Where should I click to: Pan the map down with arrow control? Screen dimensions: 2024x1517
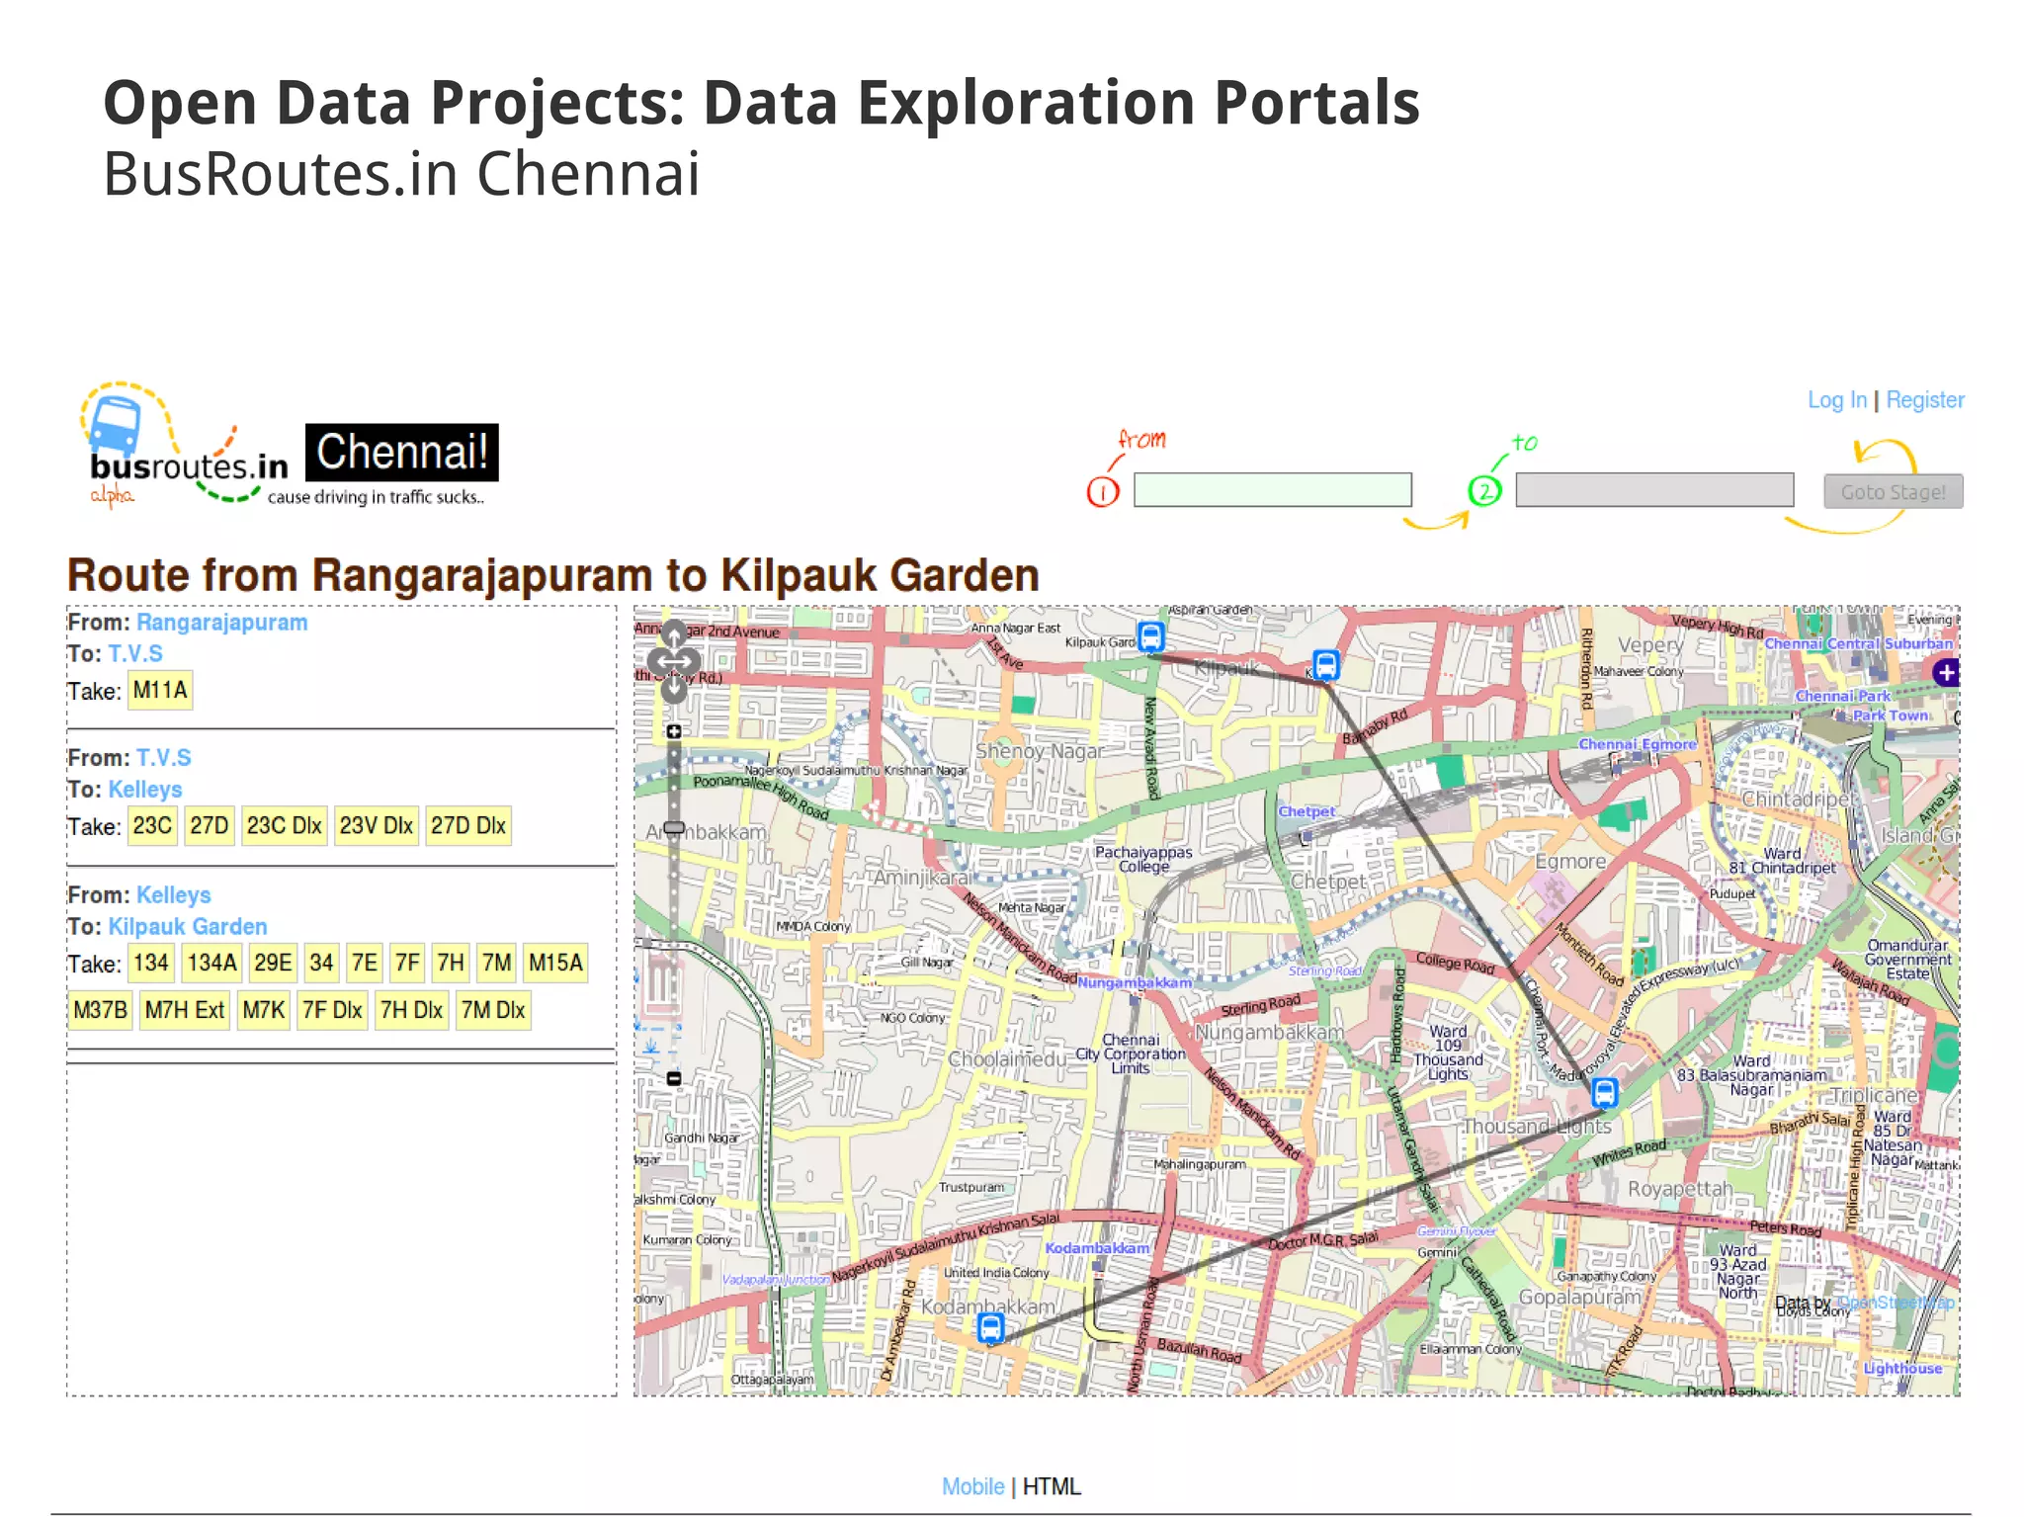coord(674,689)
